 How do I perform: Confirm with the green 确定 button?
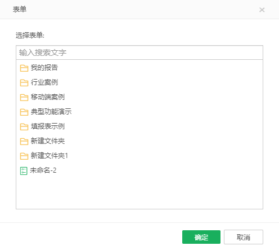click(201, 237)
